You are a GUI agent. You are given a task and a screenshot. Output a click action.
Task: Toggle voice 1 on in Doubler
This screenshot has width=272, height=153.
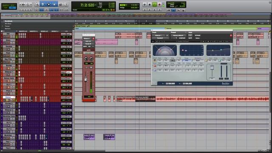pyautogui.click(x=155, y=66)
